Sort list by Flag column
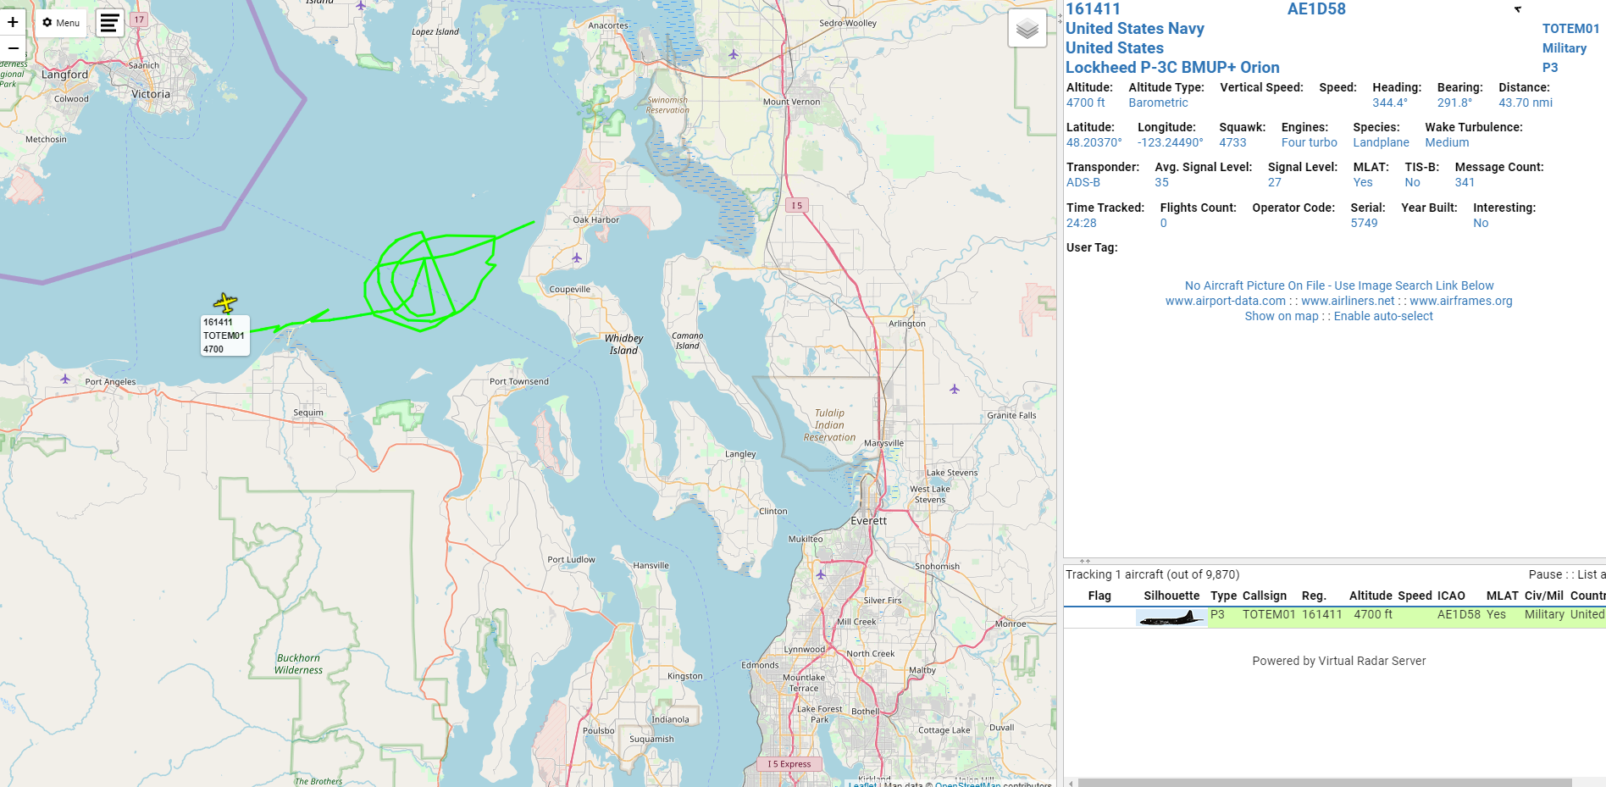The image size is (1606, 787). pos(1099,596)
